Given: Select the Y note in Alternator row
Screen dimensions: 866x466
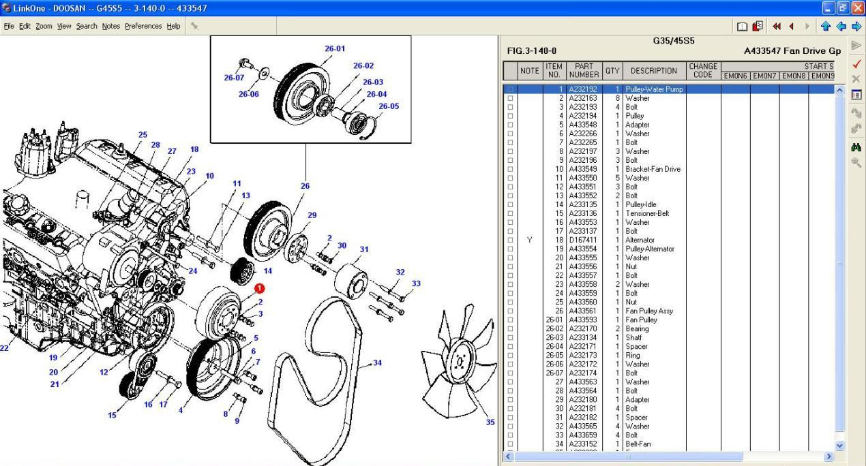Looking at the screenshot, I should [530, 240].
